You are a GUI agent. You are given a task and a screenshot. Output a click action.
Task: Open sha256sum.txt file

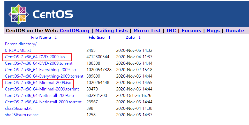pyautogui.click(x=18, y=109)
